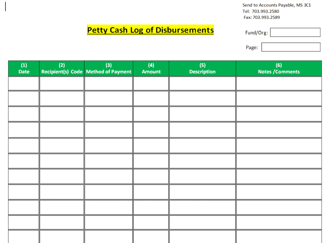Click the '(2) Recipient(s) Code' column header

[62, 68]
